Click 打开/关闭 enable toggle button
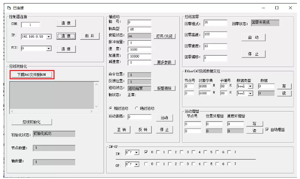This screenshot has height=179, width=300. pos(165,36)
